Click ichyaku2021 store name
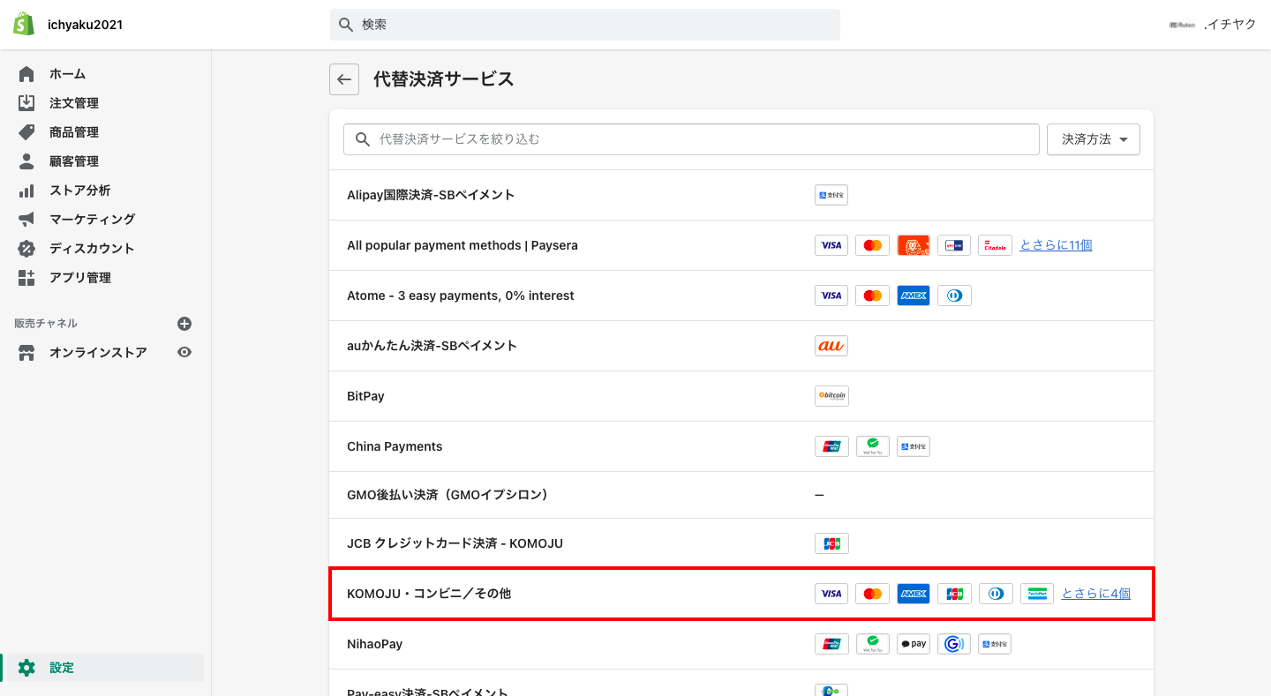 click(x=85, y=25)
